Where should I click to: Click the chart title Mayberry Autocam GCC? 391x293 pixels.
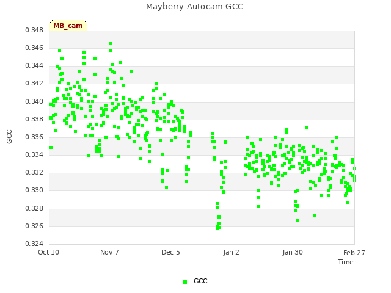click(x=194, y=7)
